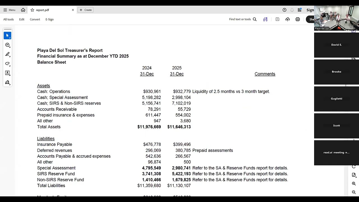The height and width of the screenshot is (202, 359).
Task: Click the "7,102,019" value
Action: [181, 103]
